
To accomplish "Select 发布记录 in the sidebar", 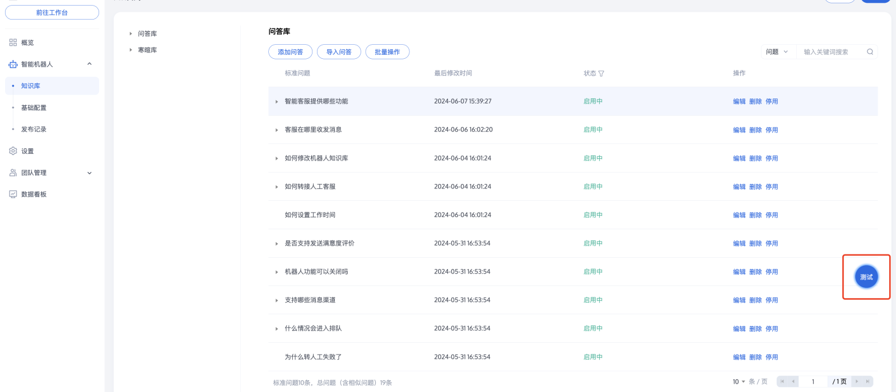I will 34,129.
